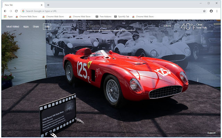222x138 pixels.
Task: Open a new tab with the plus button
Action: pos(48,5)
